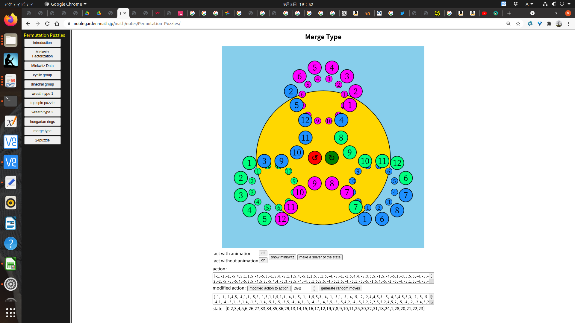Screen dimensions: 575x323
Task: Open the Files application in the dock
Action: (11, 40)
